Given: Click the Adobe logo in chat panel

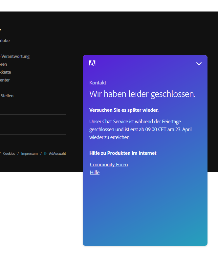Looking at the screenshot, I should coord(92,63).
